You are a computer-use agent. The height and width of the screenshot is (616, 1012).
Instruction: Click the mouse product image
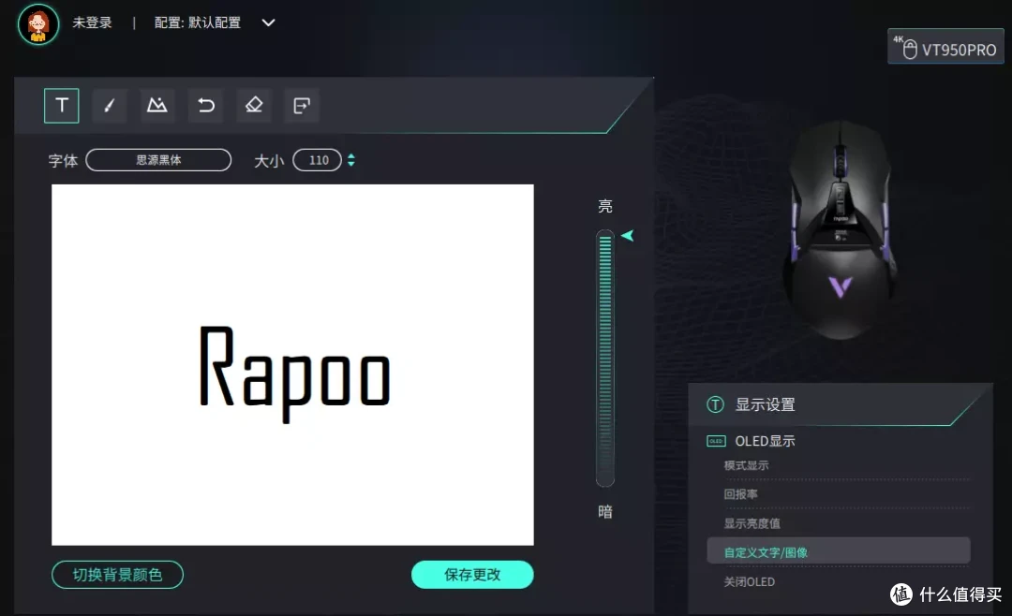click(841, 229)
